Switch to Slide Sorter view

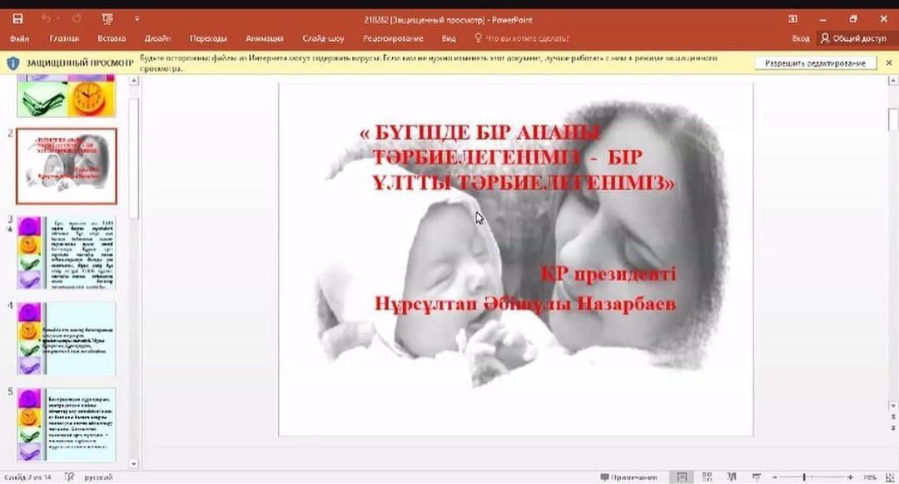[708, 476]
